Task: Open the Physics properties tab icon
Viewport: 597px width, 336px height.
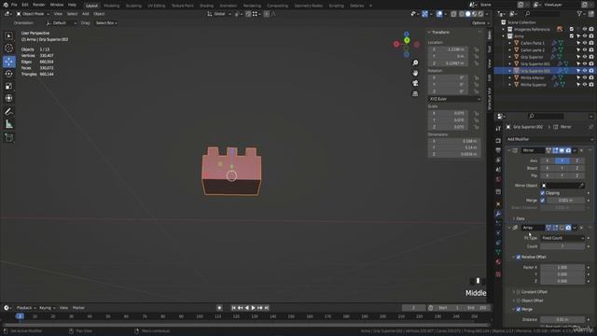Action: pyautogui.click(x=498, y=232)
